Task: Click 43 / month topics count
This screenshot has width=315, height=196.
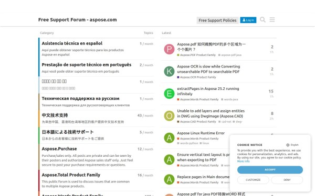Action: coord(145,116)
